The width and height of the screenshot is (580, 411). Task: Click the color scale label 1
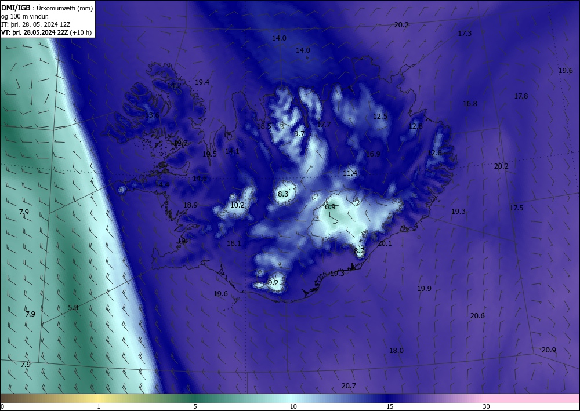click(x=99, y=406)
